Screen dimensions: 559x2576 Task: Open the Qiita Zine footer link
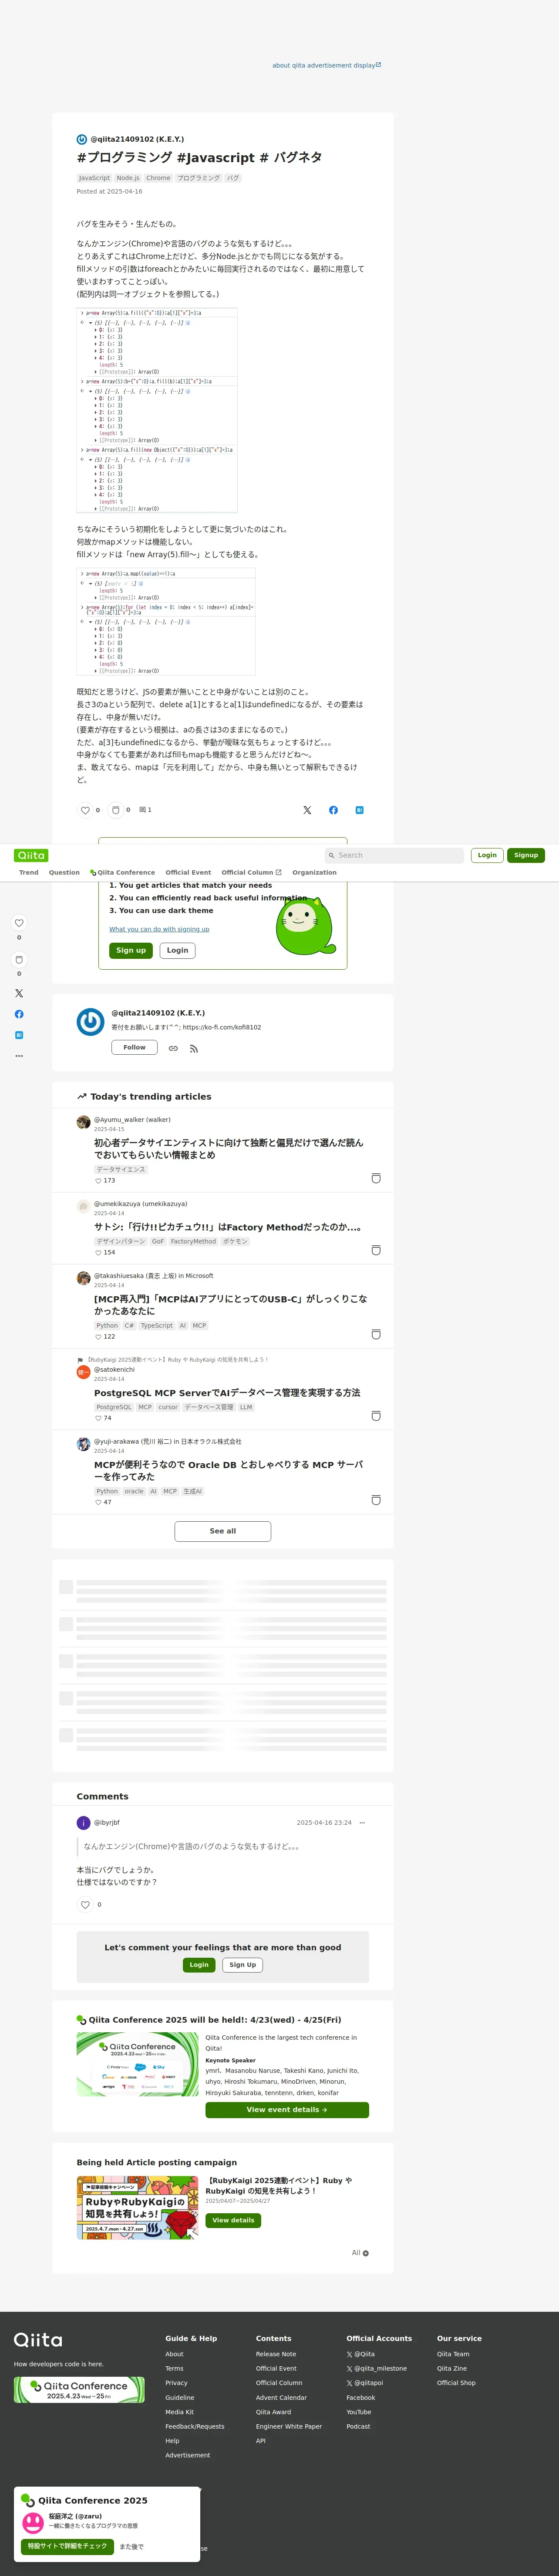pyautogui.click(x=452, y=2368)
